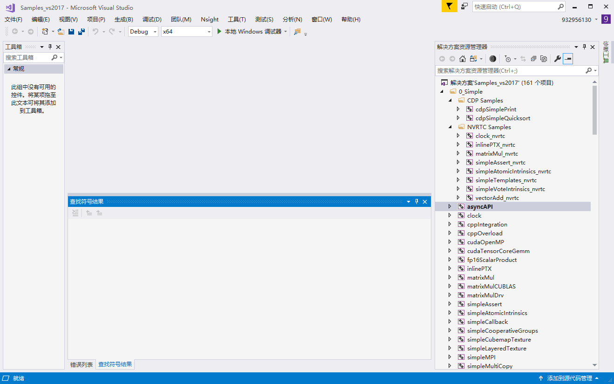
Task: Click the Find in Files toolbar icon
Action: coord(297,32)
